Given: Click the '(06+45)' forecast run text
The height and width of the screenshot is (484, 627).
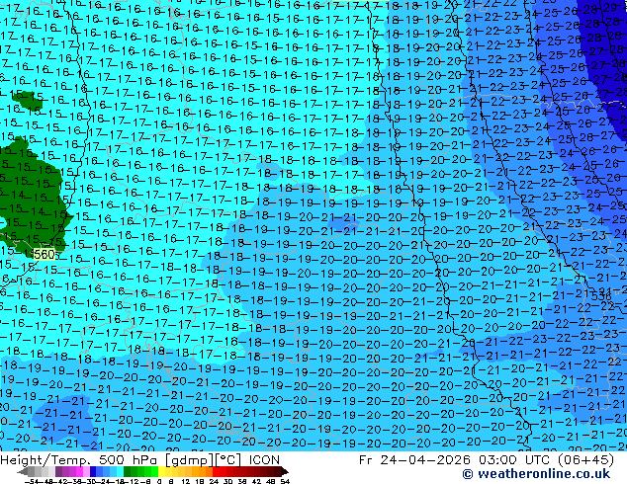Looking at the screenshot, I should [x=585, y=460].
